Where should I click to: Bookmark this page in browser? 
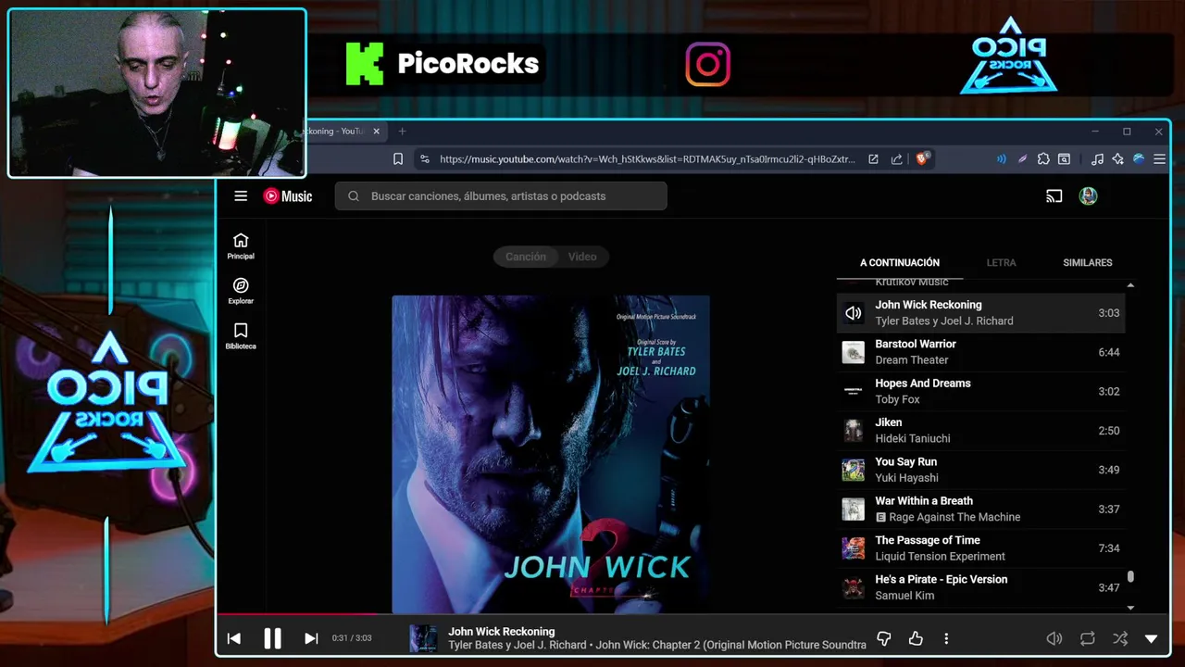[x=398, y=159]
